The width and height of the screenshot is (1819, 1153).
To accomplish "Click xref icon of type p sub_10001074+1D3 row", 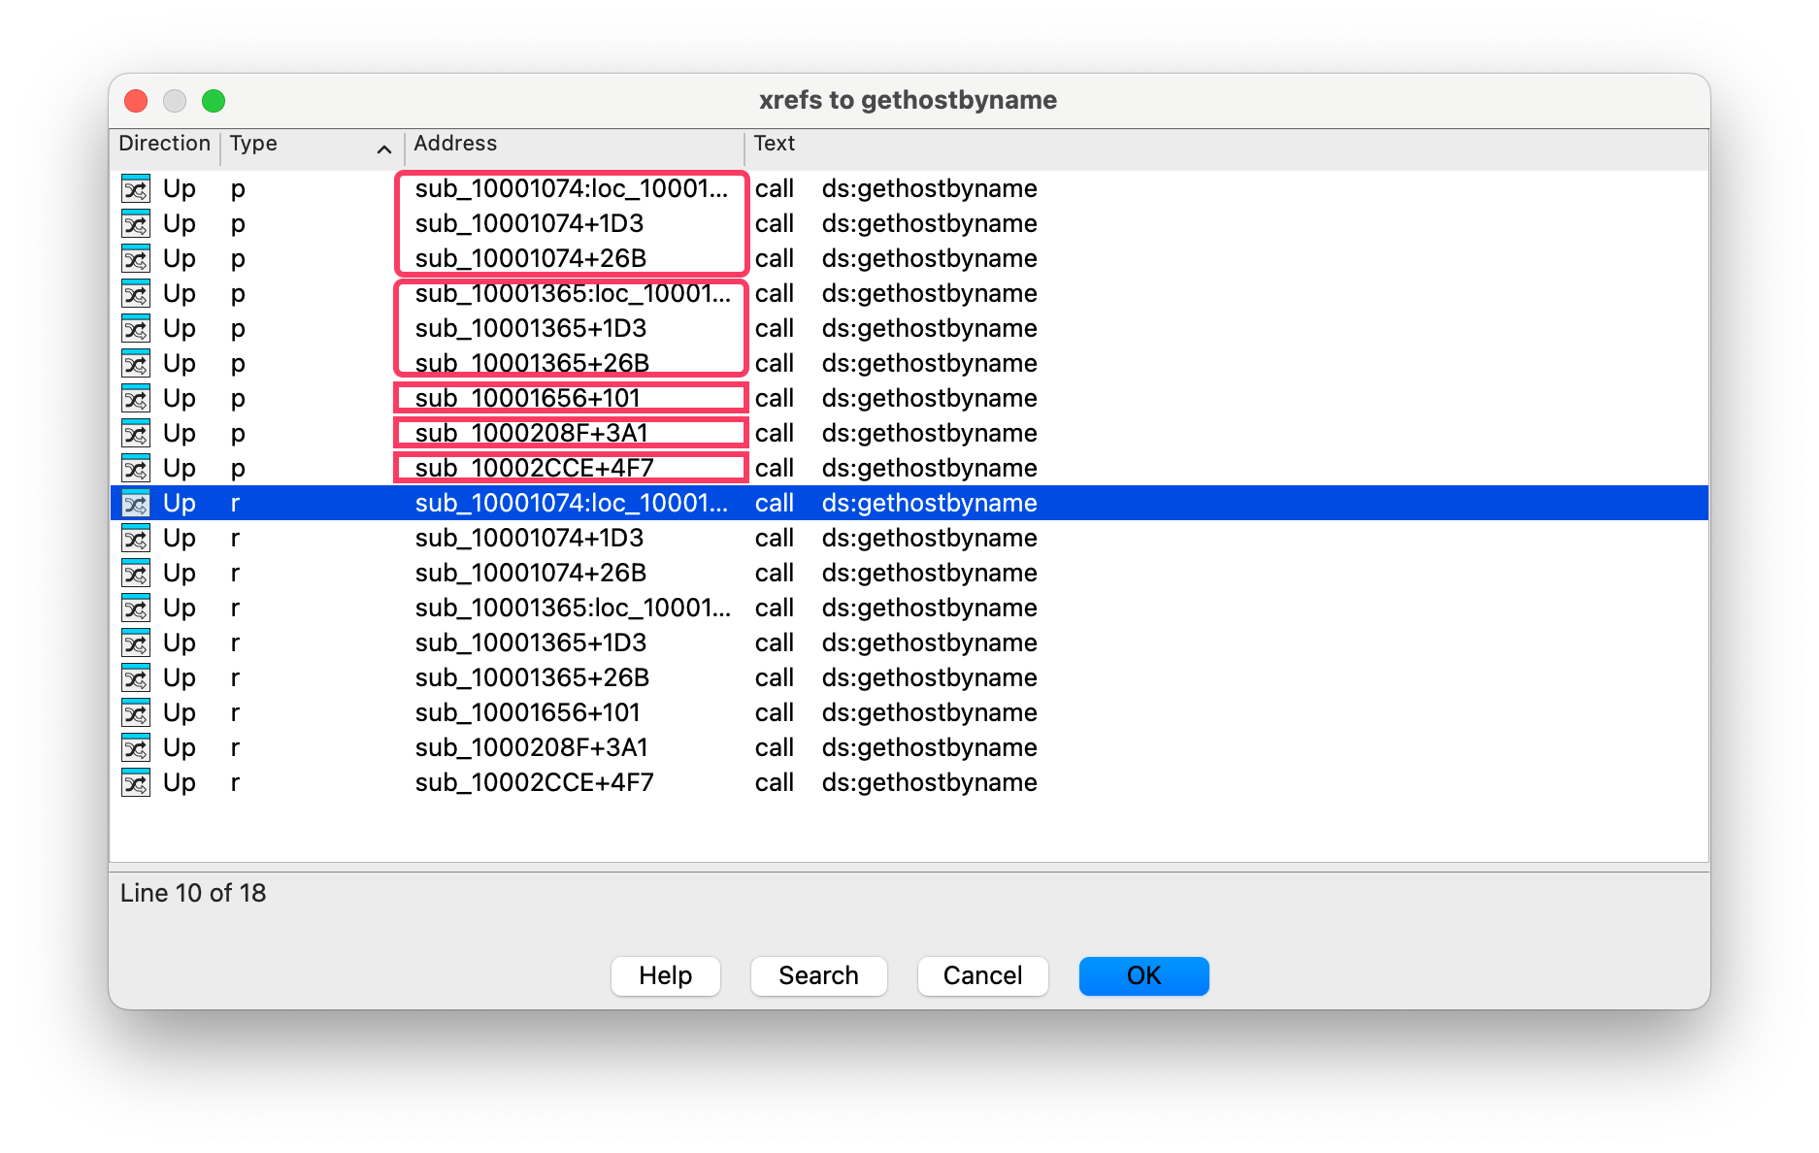I will coord(135,223).
